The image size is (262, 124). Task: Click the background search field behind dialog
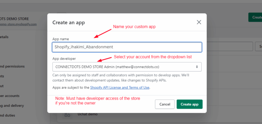[230, 46]
